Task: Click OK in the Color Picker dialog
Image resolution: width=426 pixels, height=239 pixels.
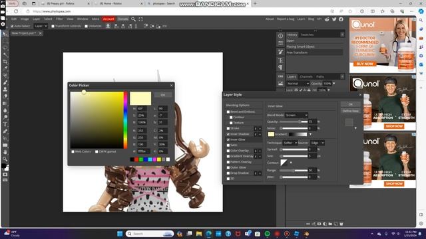Action: coord(162,95)
